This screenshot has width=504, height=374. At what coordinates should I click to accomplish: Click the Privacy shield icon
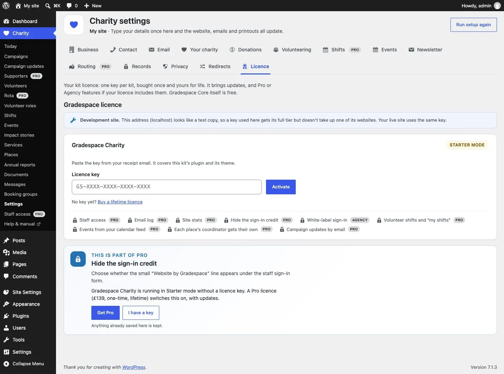coord(165,66)
